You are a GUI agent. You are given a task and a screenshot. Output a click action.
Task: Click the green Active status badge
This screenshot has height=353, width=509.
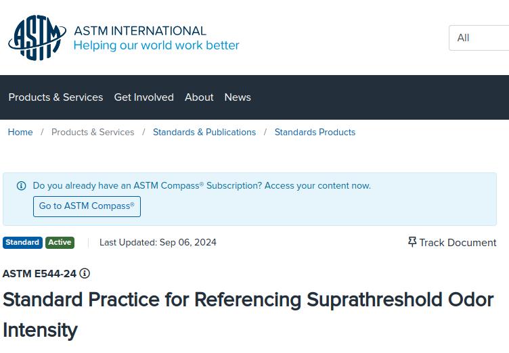[x=60, y=243]
